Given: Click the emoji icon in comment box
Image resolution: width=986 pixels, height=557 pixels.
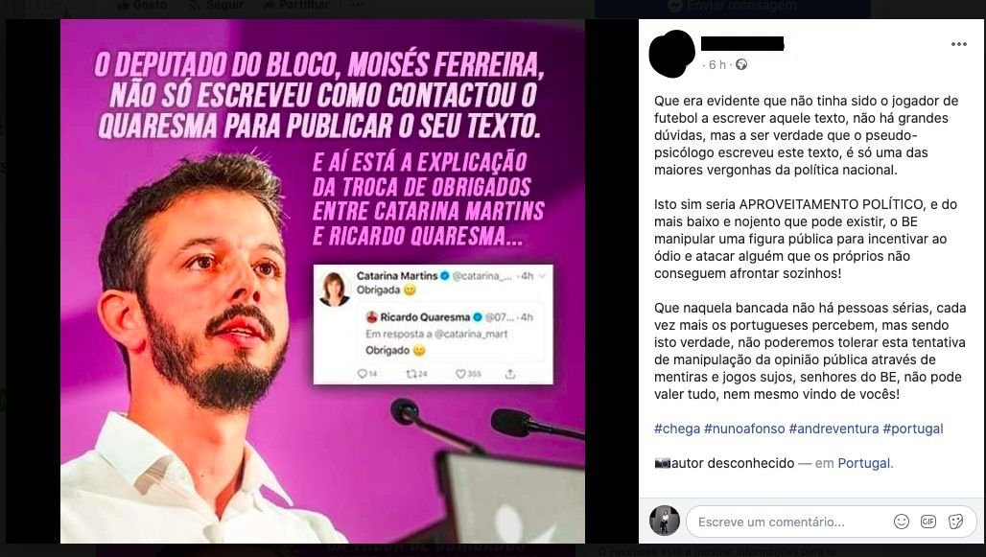Looking at the screenshot, I should (x=901, y=522).
